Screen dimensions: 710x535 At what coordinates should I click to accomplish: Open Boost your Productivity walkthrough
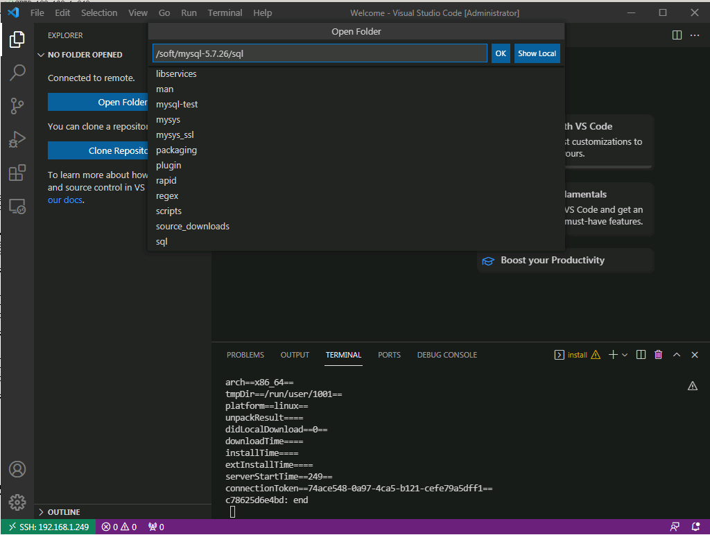tap(566, 261)
